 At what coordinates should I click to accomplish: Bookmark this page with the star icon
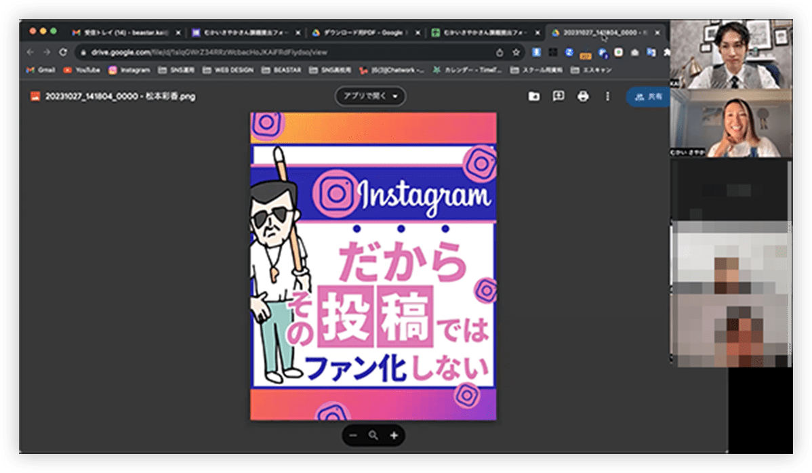pyautogui.click(x=516, y=52)
